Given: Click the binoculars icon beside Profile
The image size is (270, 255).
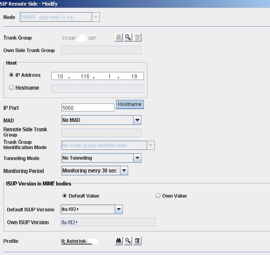Looking at the screenshot, I should pos(119,241).
